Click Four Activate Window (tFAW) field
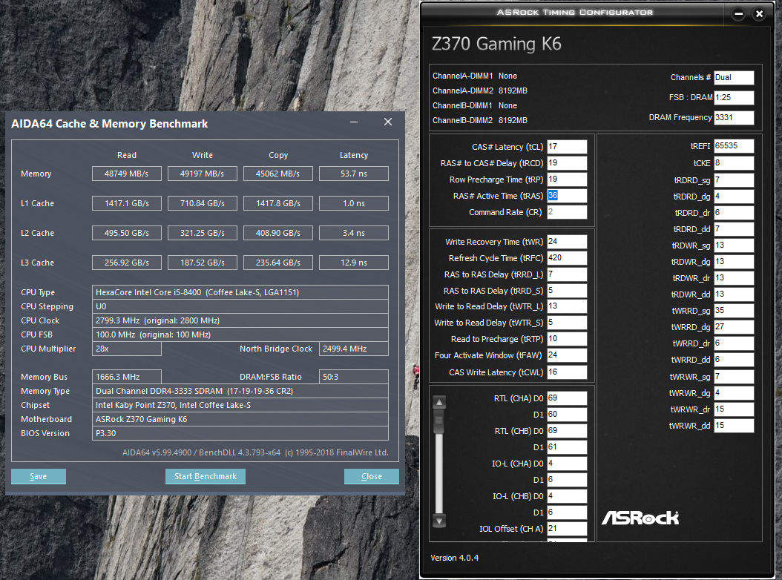782x580 pixels. (x=567, y=355)
